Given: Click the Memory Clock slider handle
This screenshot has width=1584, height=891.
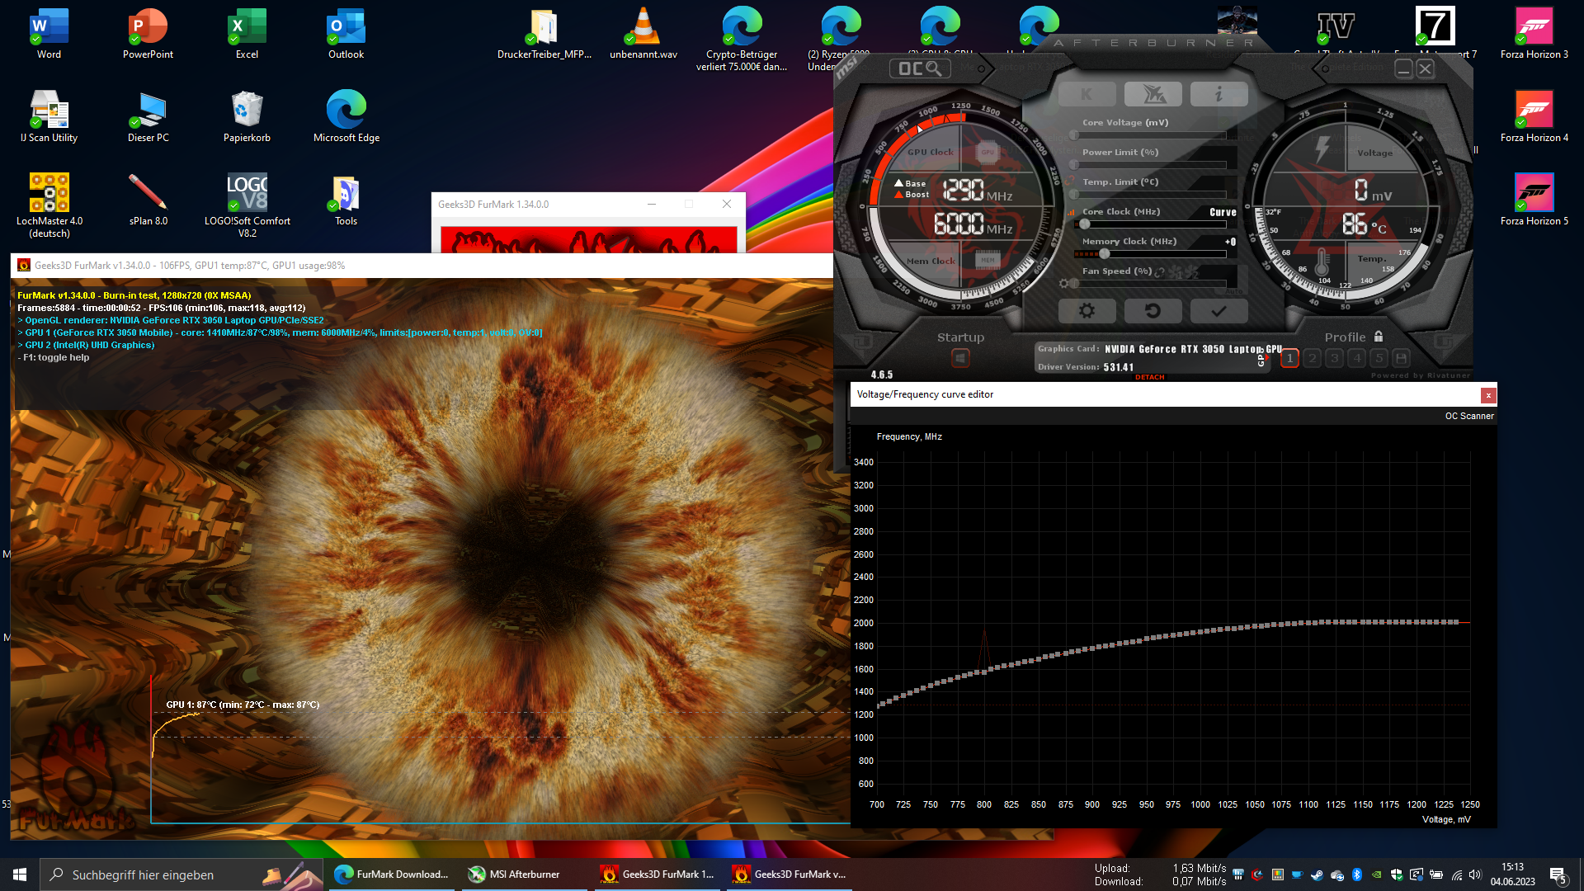Looking at the screenshot, I should 1104,254.
